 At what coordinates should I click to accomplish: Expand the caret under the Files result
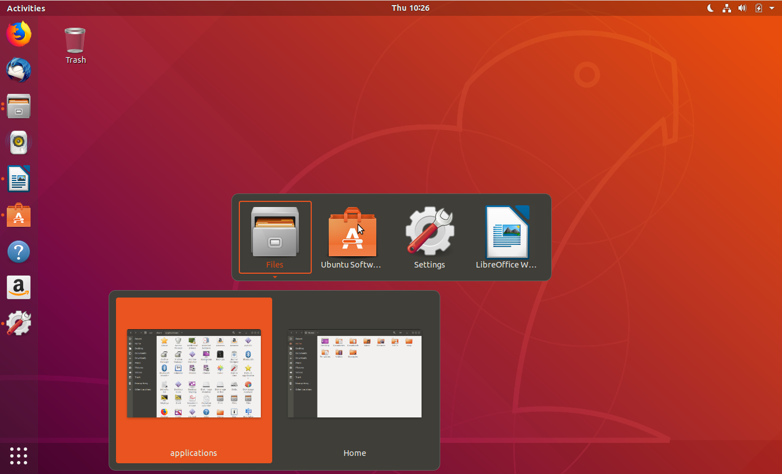pos(275,276)
